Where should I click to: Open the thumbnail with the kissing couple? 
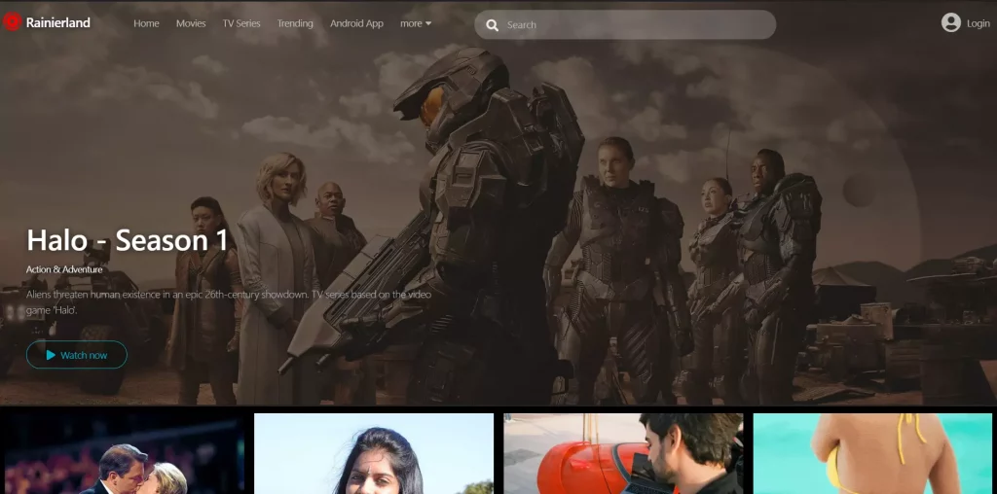(125, 453)
